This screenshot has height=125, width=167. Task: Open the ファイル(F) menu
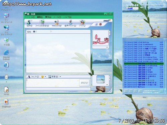point(30,17)
